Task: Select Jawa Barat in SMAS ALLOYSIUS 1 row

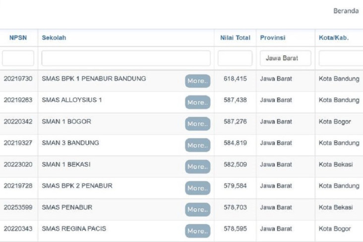Action: click(x=276, y=100)
